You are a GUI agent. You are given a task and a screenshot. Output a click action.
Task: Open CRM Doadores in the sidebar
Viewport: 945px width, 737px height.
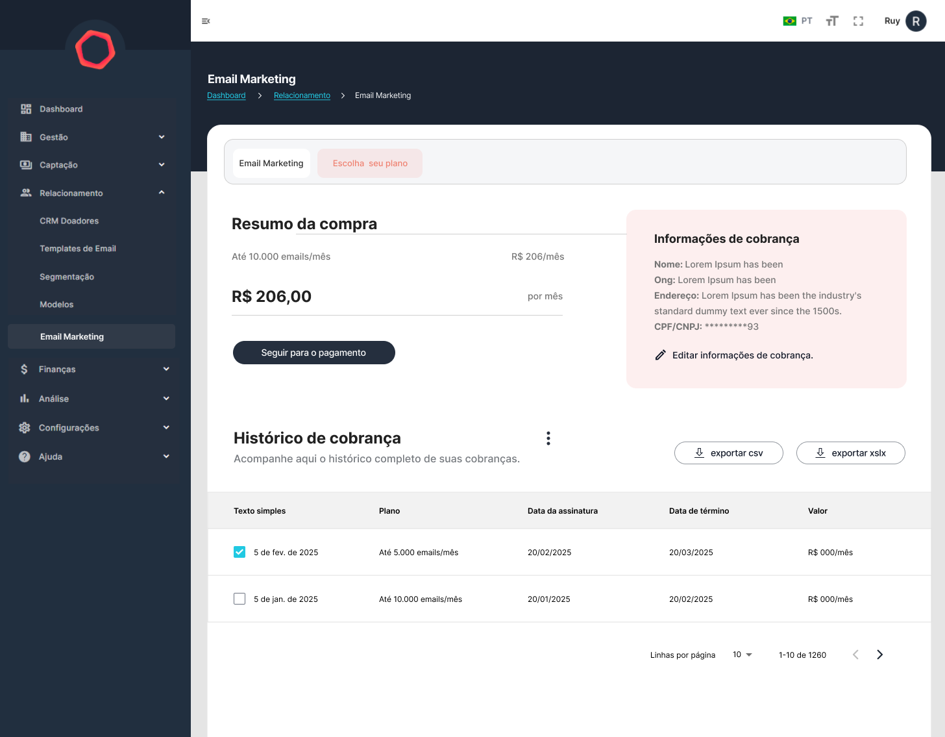pyautogui.click(x=69, y=221)
